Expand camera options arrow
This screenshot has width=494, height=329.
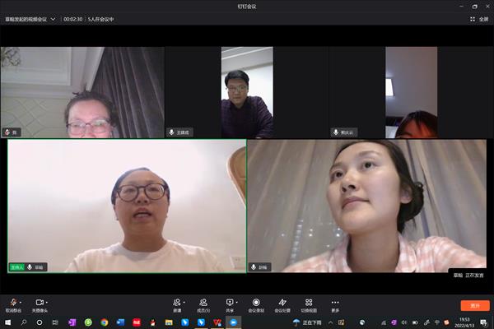pyautogui.click(x=48, y=302)
